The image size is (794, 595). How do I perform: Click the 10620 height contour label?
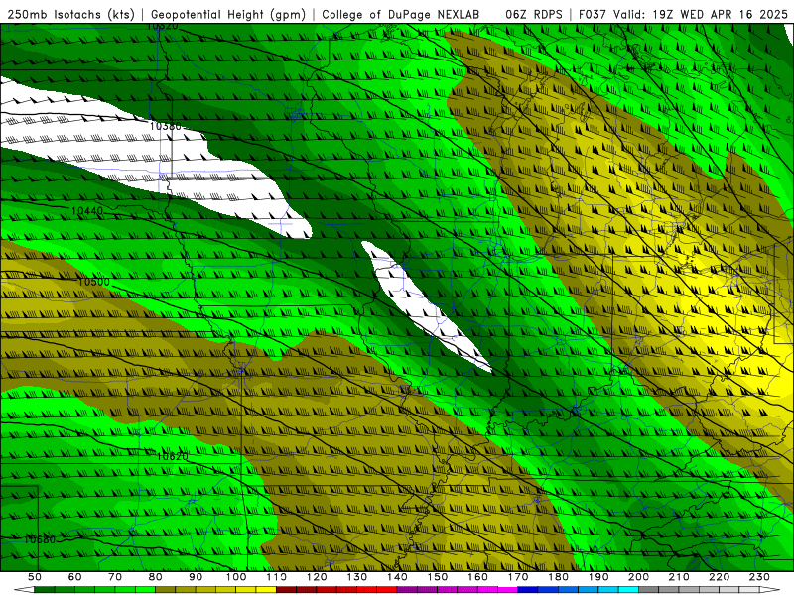click(172, 456)
